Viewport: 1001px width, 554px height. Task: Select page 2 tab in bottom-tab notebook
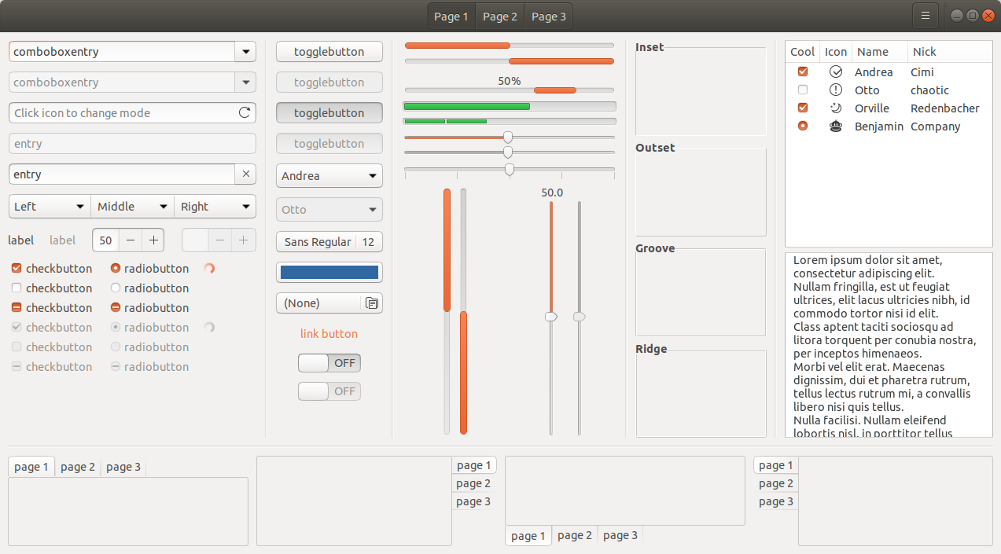[575, 535]
